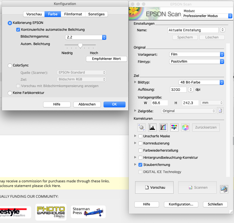
Task: Uncheck the Staubentfernung checkbox
Action: [x=140, y=165]
